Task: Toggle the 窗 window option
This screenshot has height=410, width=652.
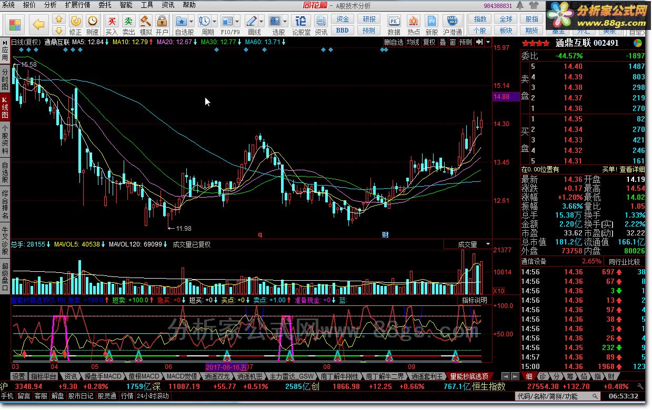Action: tap(453, 42)
